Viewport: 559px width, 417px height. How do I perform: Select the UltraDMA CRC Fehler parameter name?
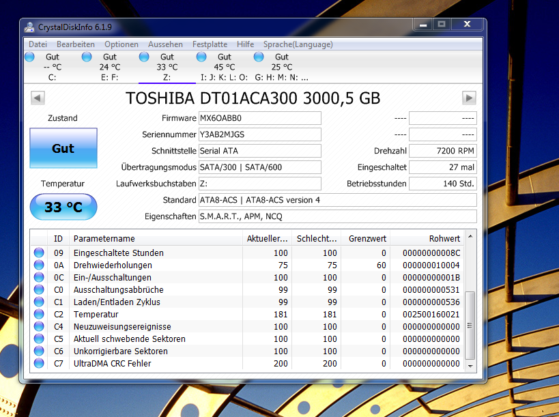point(113,364)
